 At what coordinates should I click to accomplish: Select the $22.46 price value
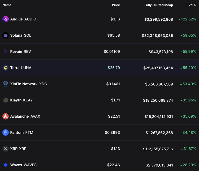[x=114, y=165]
